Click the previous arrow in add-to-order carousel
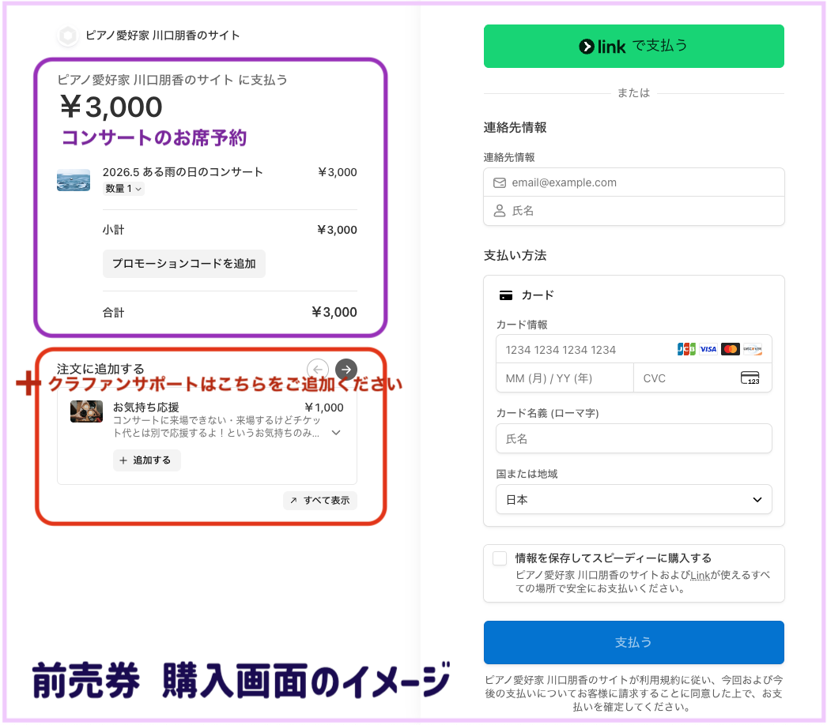The width and height of the screenshot is (827, 725). pos(318,369)
